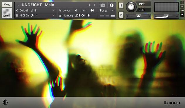Close the instrument with X button
This screenshot has width=185, height=108.
[182, 2]
